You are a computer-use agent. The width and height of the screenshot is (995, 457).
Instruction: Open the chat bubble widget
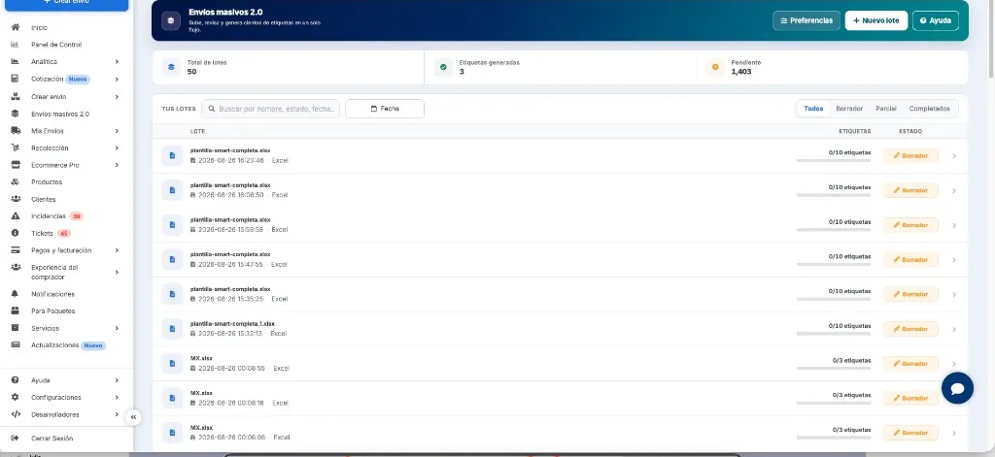coord(957,388)
